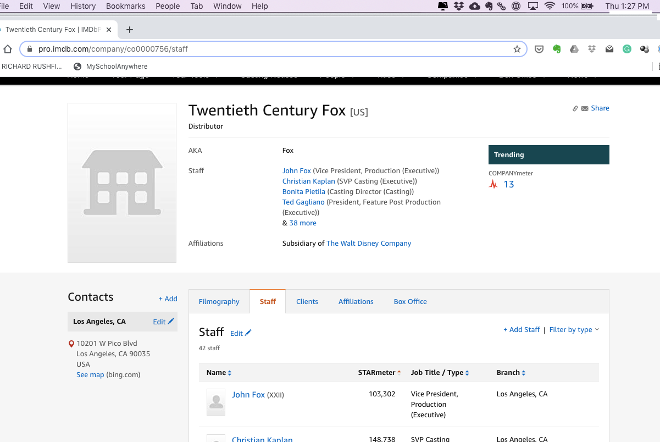Image resolution: width=660 pixels, height=442 pixels.
Task: Open John Fox link in the Staff summary
Action: [297, 171]
